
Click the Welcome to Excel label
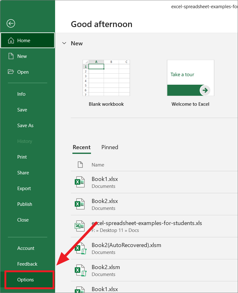tap(190, 104)
